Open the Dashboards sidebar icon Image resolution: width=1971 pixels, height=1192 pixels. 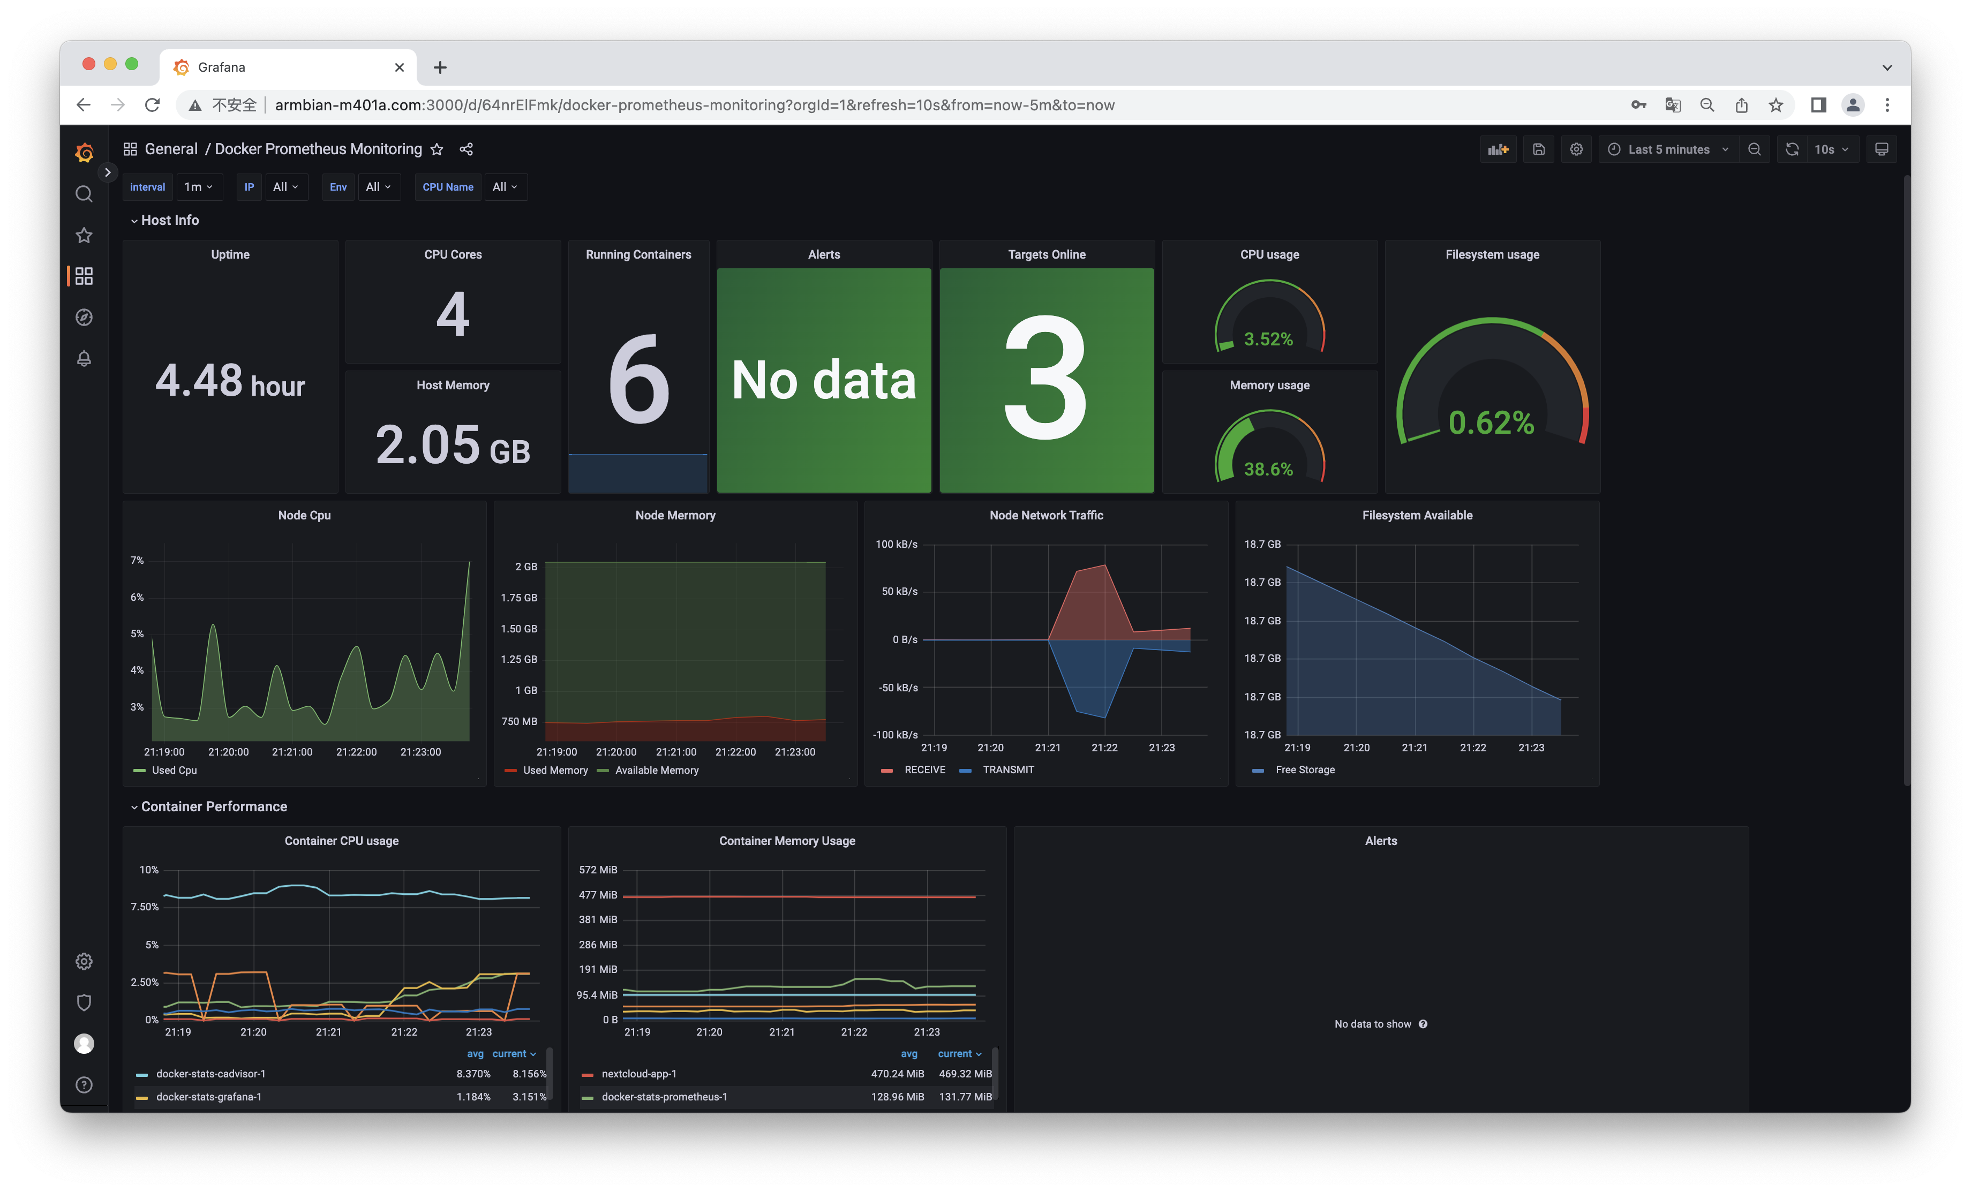point(84,276)
